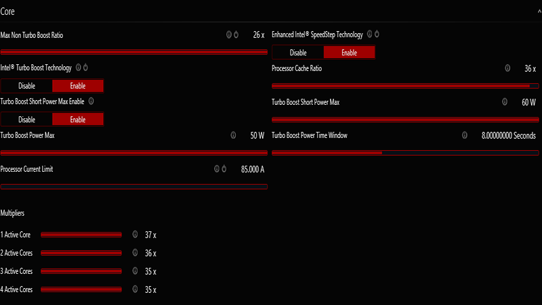Click the reboot-required icon next to Processor Current Limit
Image resolution: width=542 pixels, height=305 pixels.
(x=224, y=168)
